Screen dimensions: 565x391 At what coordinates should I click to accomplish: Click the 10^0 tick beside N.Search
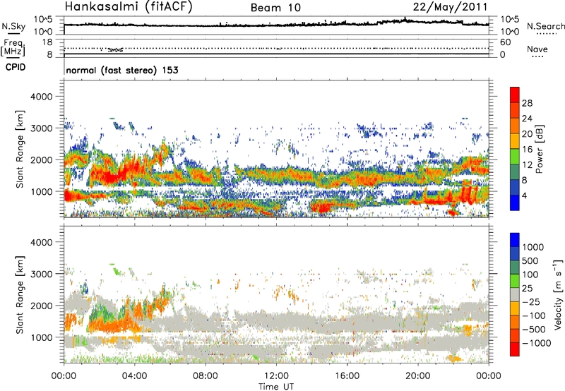[x=509, y=32]
